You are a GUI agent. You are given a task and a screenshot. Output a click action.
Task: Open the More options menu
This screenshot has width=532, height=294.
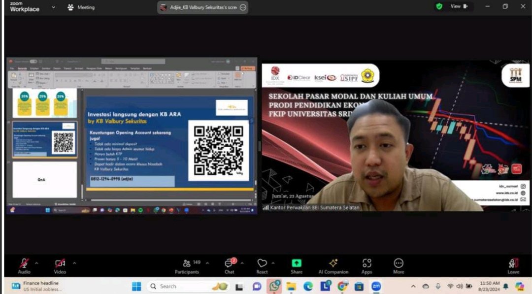click(x=399, y=266)
